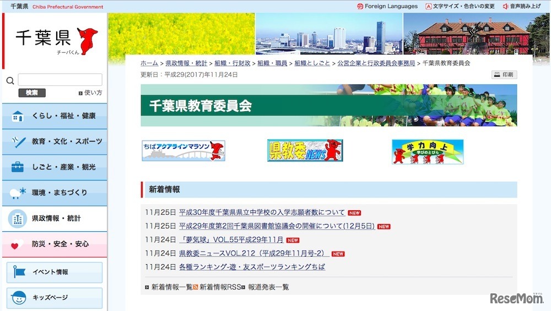The image size is (551, 311).
Task: Click the text size 'A' icon
Action: tap(428, 6)
